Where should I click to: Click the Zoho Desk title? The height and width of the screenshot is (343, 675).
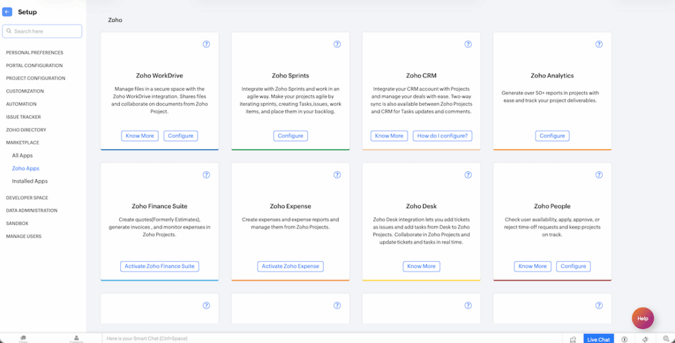421,206
